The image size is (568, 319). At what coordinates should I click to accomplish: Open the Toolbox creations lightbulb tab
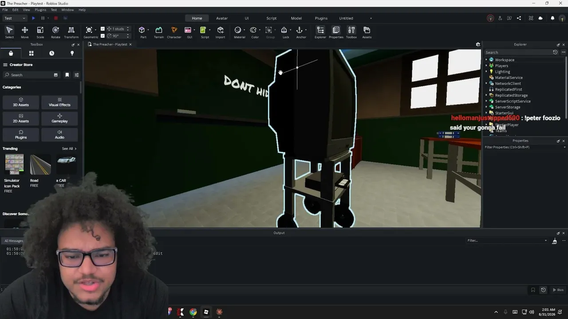click(x=72, y=53)
